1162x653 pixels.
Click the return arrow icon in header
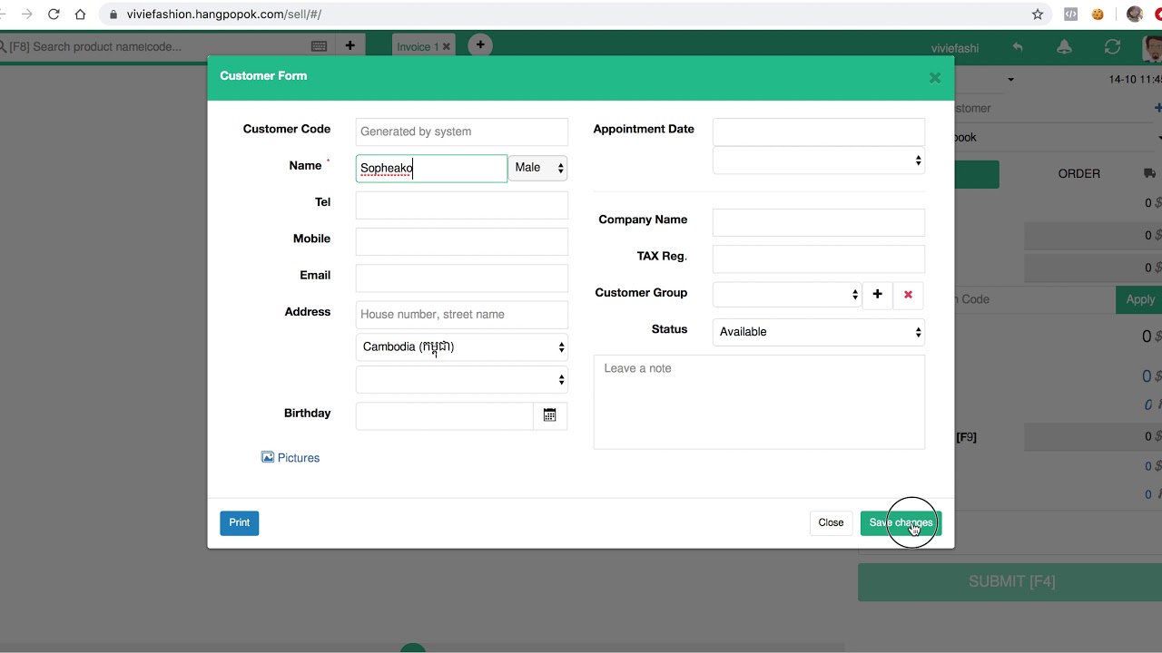(x=1018, y=47)
